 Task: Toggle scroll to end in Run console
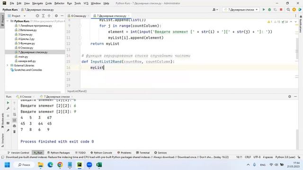click(15, 120)
